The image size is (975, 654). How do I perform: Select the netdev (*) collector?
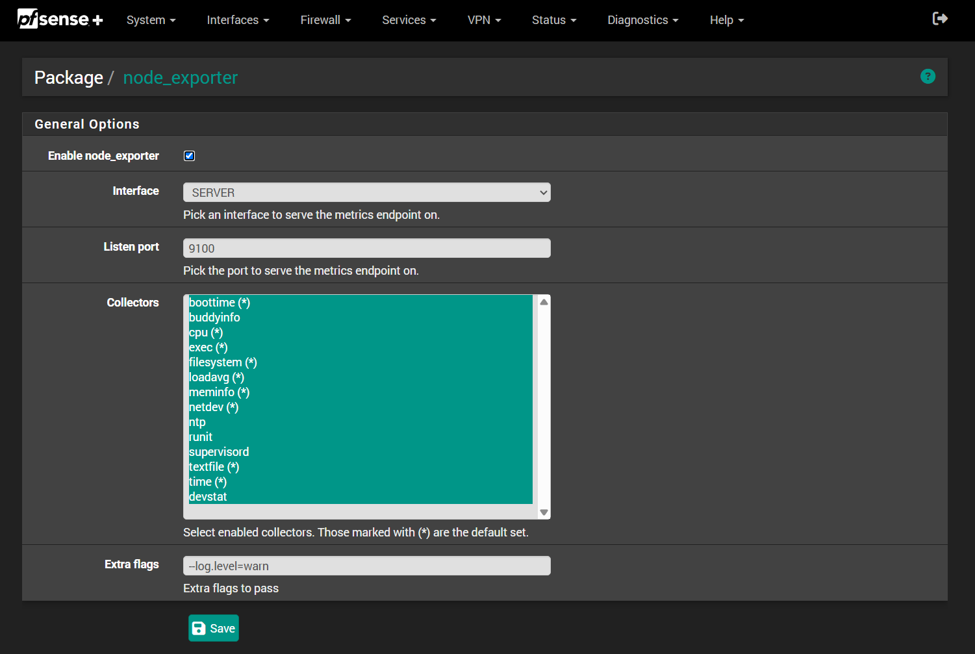361,407
